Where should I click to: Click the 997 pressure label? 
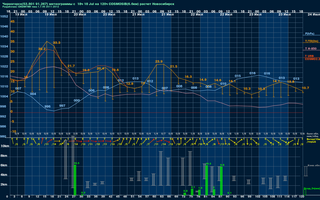click(x=62, y=106)
